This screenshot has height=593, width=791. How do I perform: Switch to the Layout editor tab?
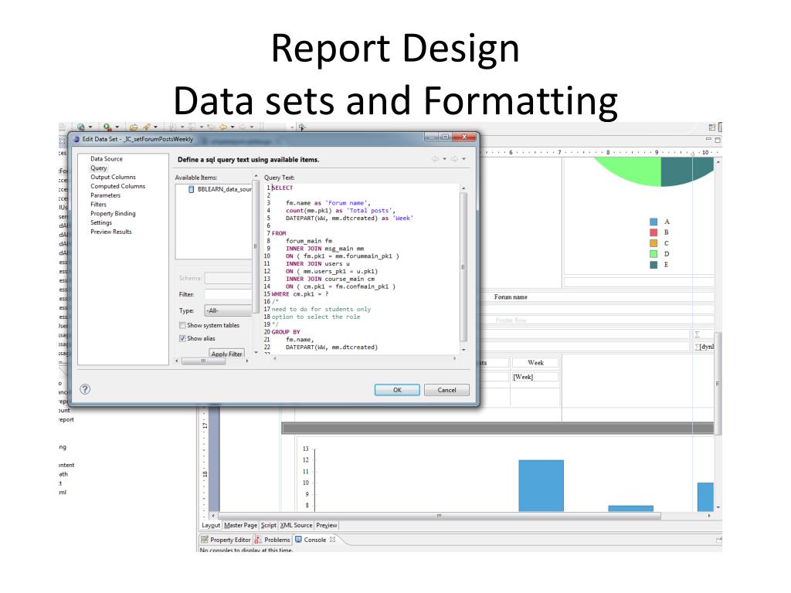click(x=211, y=525)
